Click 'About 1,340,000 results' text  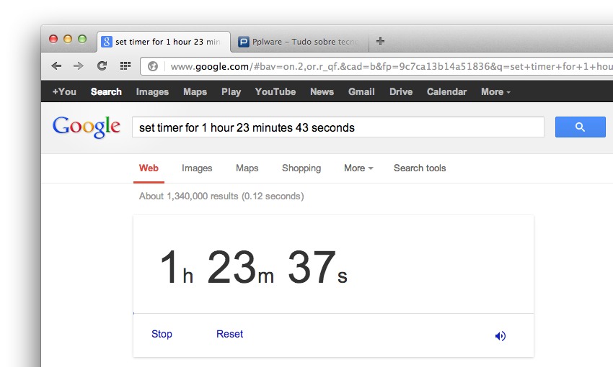188,196
